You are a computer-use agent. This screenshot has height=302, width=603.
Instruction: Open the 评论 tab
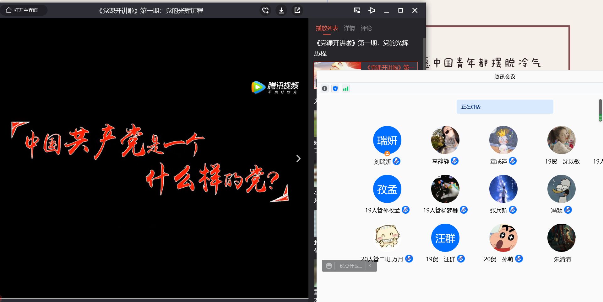click(x=366, y=28)
